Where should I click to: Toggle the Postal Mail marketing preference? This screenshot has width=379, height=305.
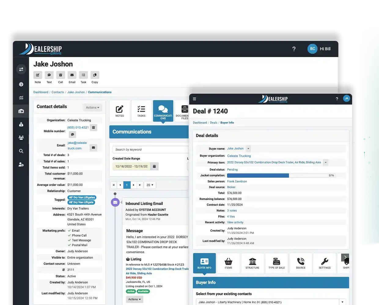pos(69,245)
